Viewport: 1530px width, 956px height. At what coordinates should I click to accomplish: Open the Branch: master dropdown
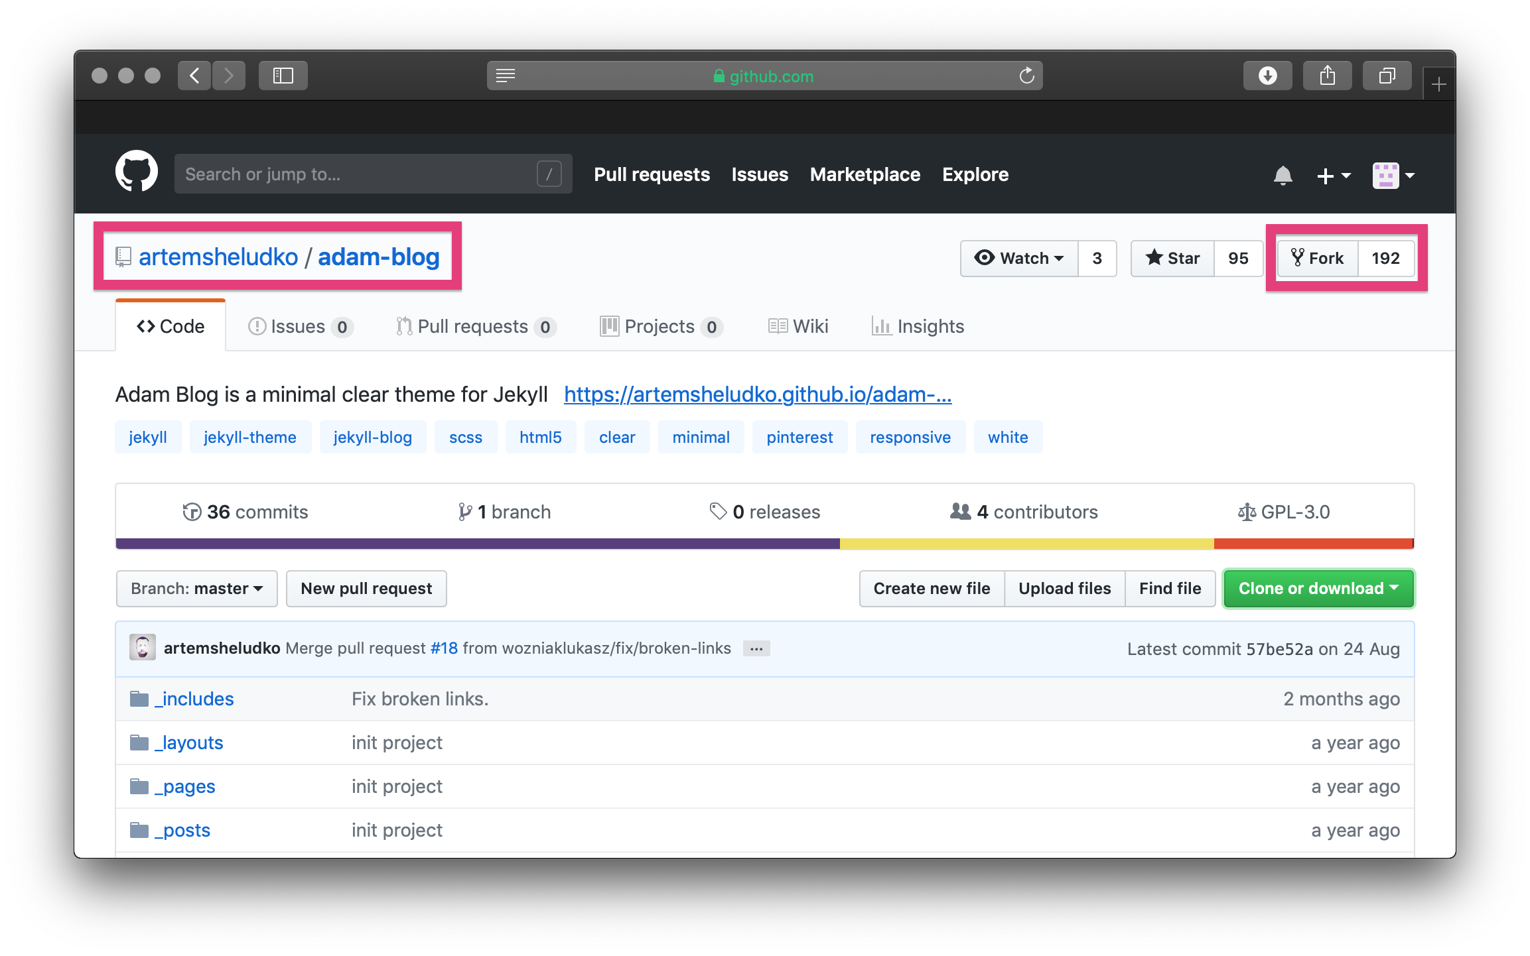pos(196,588)
